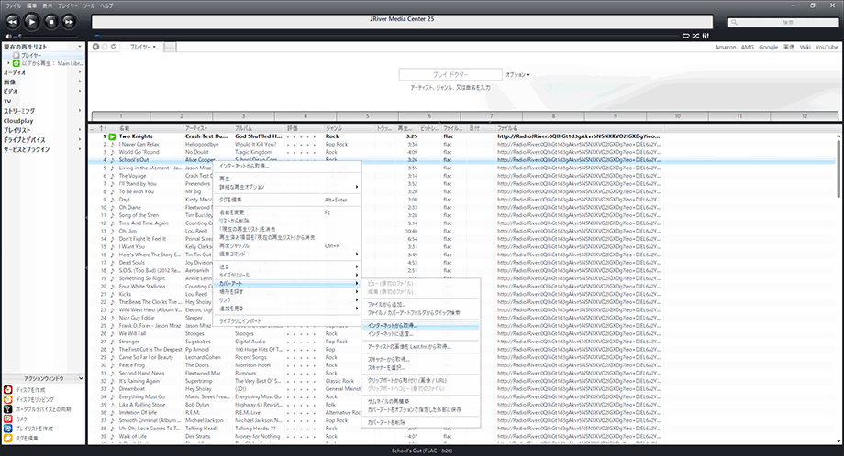Image resolution: width=844 pixels, height=456 pixels.
Task: Click the Amazon link
Action: point(725,46)
